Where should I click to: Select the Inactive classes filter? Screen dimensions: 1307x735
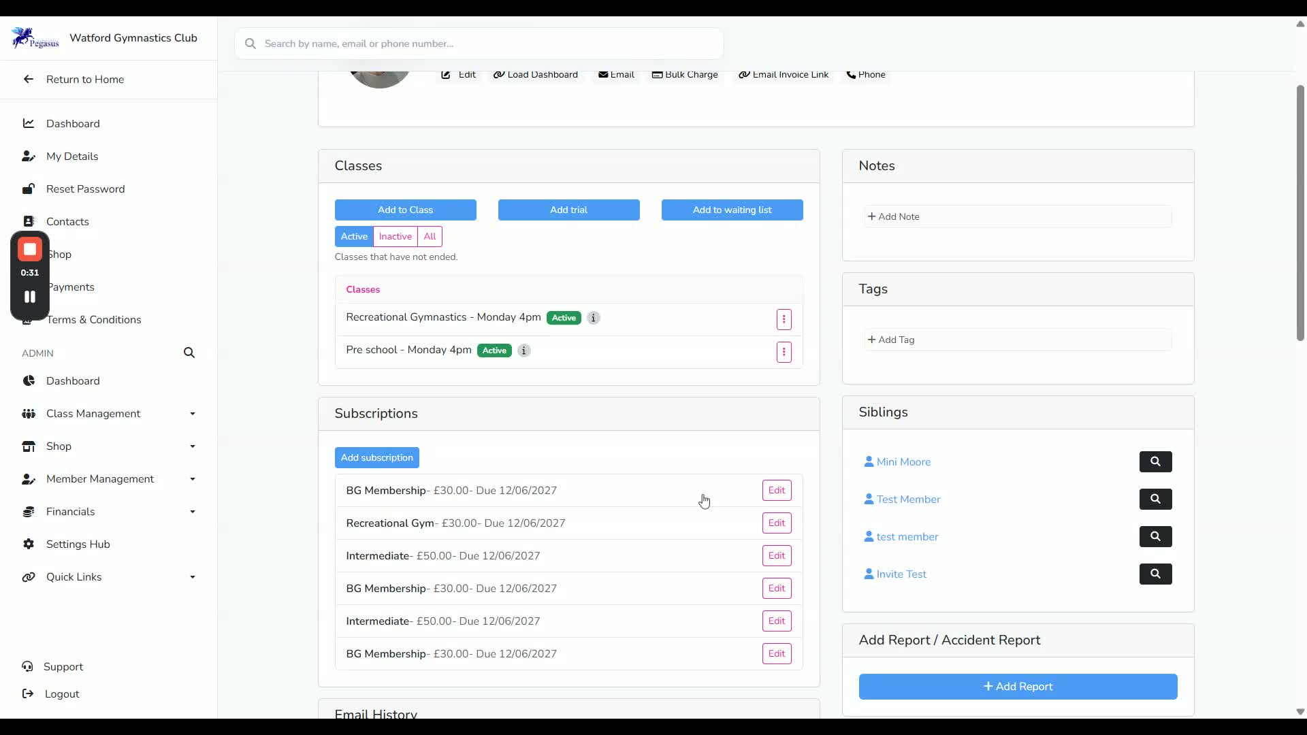pos(395,236)
